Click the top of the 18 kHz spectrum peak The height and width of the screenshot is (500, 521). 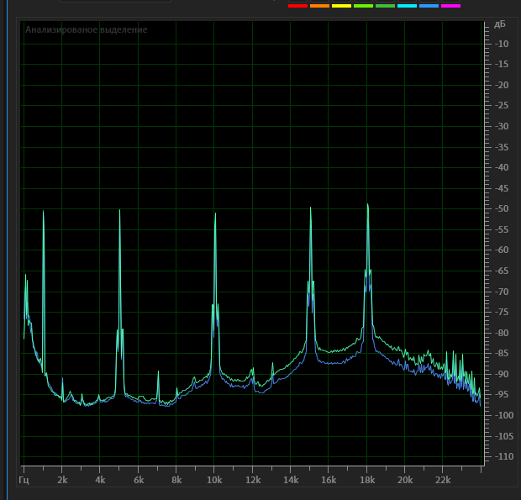[367, 204]
